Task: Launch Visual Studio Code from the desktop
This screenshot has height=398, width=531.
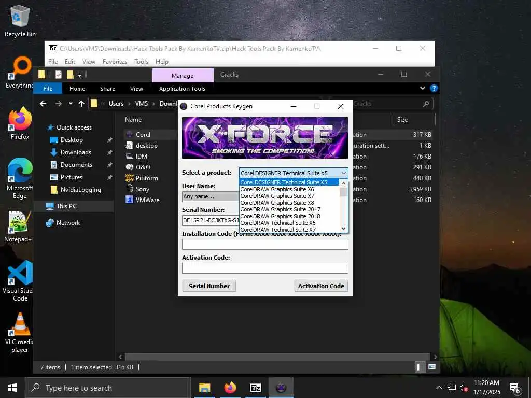Action: click(20, 281)
